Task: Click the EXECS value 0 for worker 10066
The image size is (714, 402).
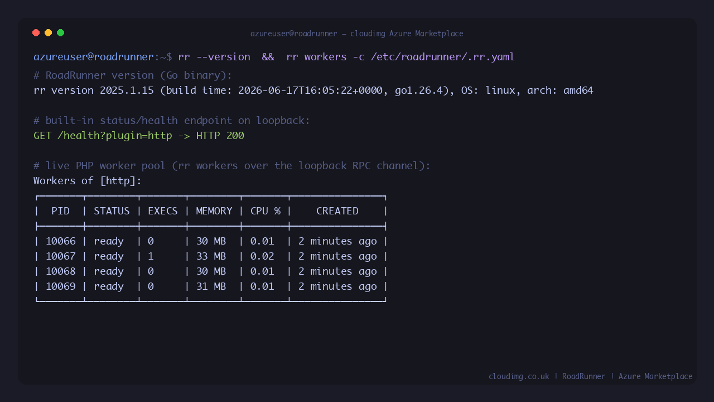Action: [151, 241]
